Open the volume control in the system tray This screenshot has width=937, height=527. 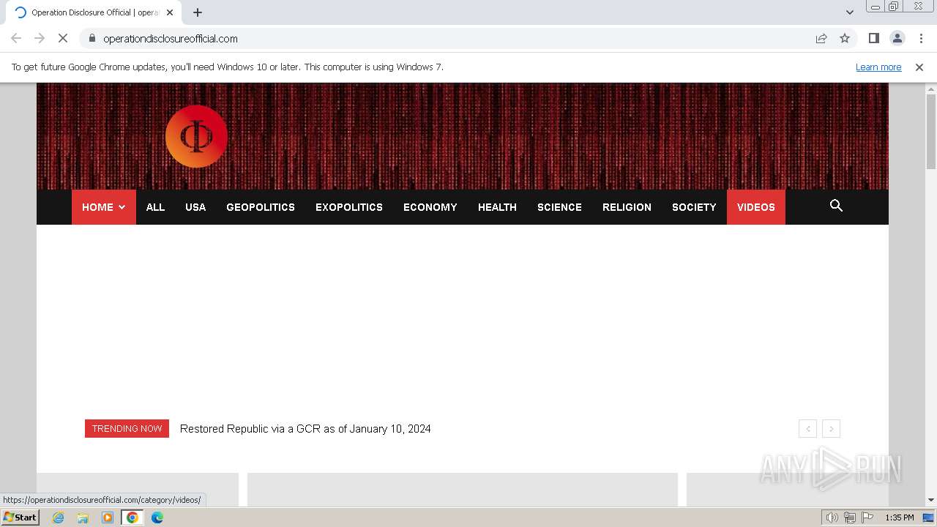832,517
